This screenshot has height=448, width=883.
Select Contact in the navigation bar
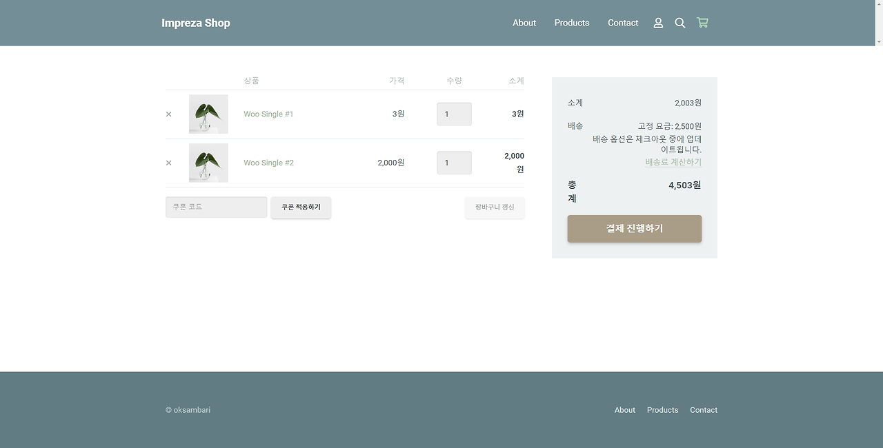tap(622, 23)
